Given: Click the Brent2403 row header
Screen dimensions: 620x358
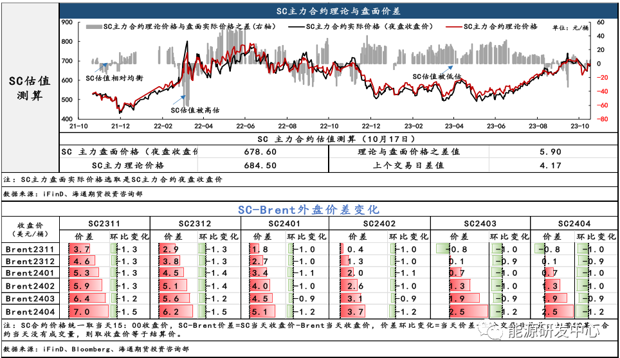Looking at the screenshot, I should pyautogui.click(x=30, y=299).
